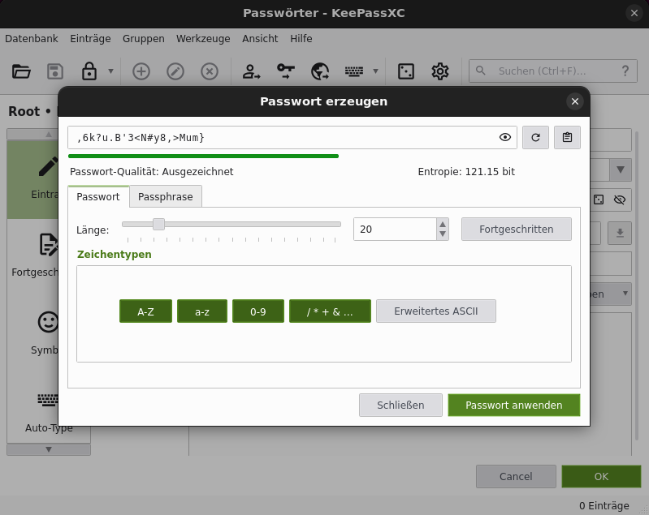Image resolution: width=649 pixels, height=515 pixels.
Task: Toggle crossed-eye password visibility in entry editor
Action: tap(620, 200)
